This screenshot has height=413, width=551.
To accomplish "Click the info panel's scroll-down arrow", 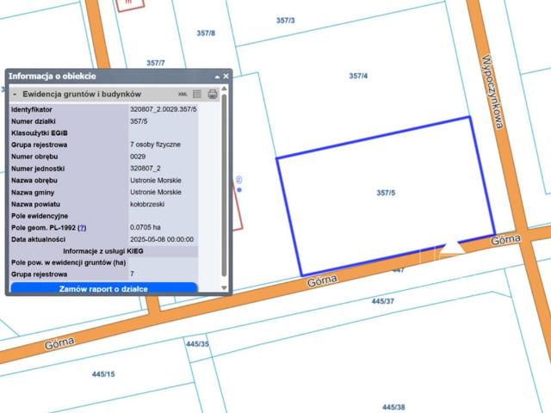I will click(x=226, y=288).
